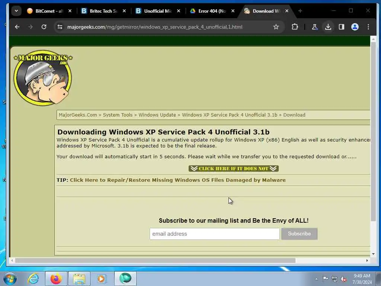This screenshot has width=381, height=286.
Task: Focus the email address field
Action: click(215, 234)
